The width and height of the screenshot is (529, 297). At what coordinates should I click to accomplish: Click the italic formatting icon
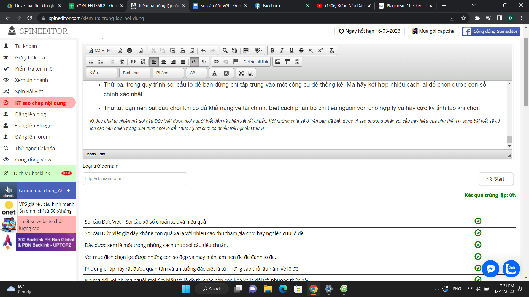tap(282, 50)
